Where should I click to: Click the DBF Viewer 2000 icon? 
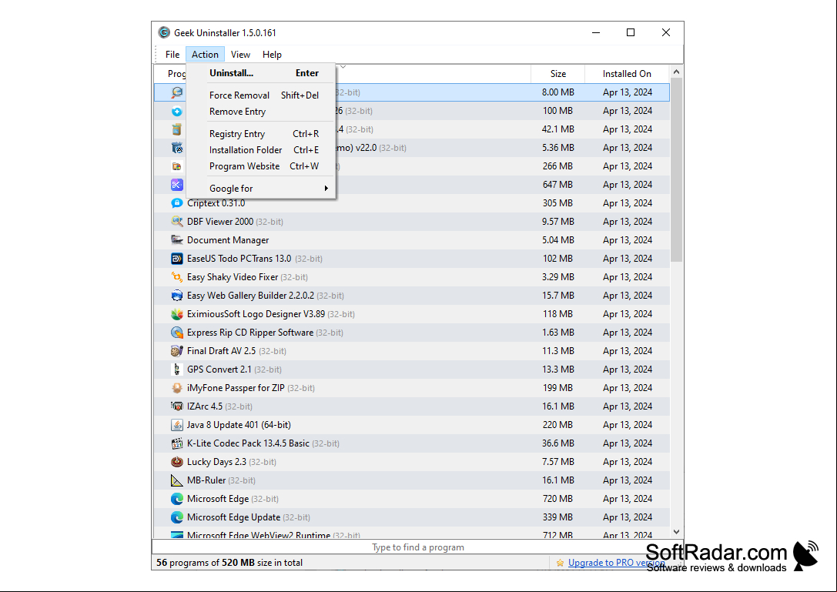176,222
